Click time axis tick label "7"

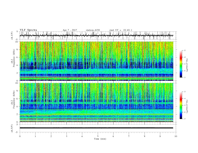pos(129,136)
